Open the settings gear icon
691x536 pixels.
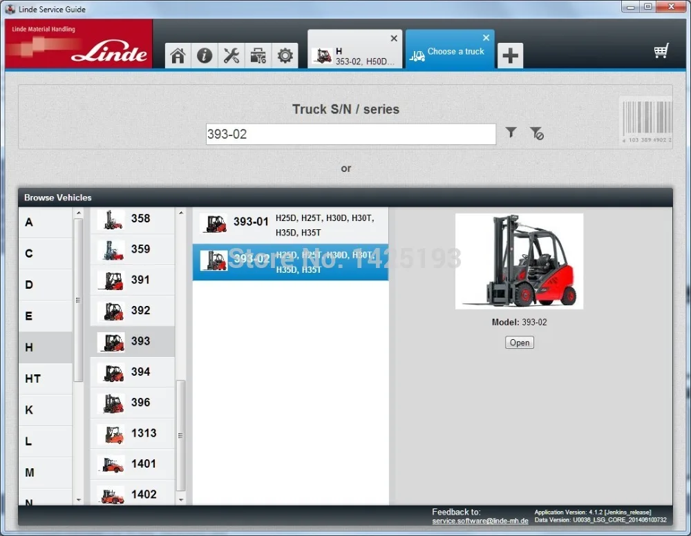coord(285,55)
